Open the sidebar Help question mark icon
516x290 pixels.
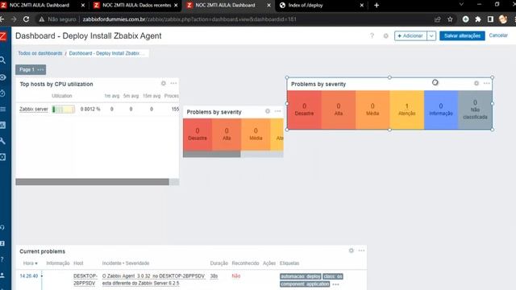(2, 259)
